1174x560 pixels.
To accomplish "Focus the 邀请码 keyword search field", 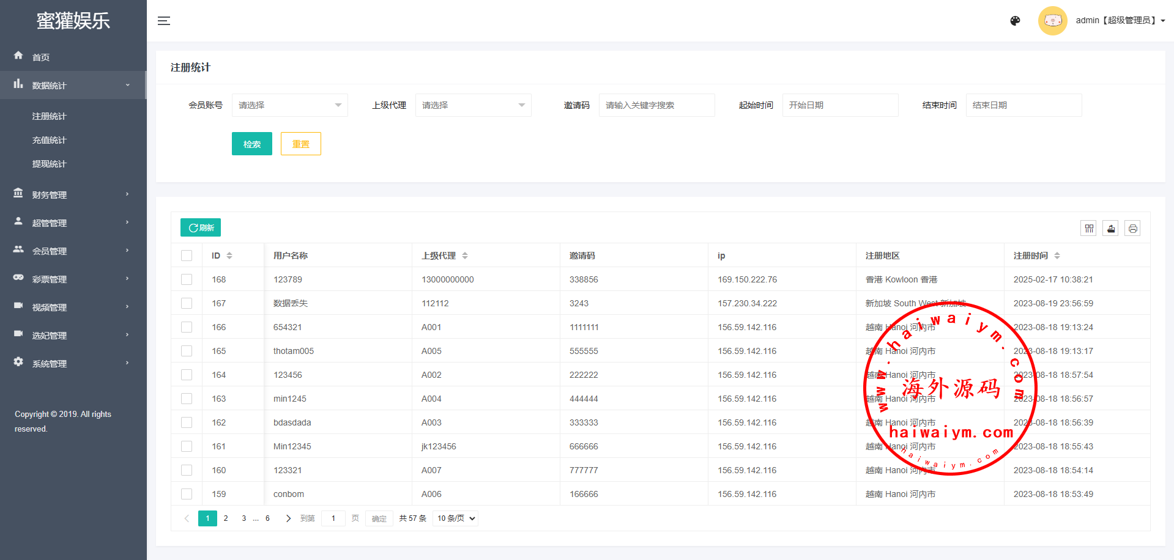I will point(656,105).
